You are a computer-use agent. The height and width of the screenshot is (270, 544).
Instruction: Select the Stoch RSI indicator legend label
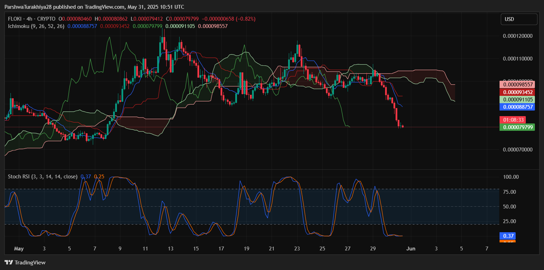[x=42, y=177]
